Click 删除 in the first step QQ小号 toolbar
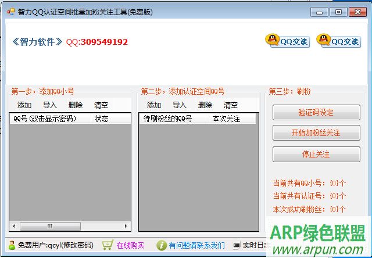The width and height of the screenshot is (372, 258). (x=76, y=105)
